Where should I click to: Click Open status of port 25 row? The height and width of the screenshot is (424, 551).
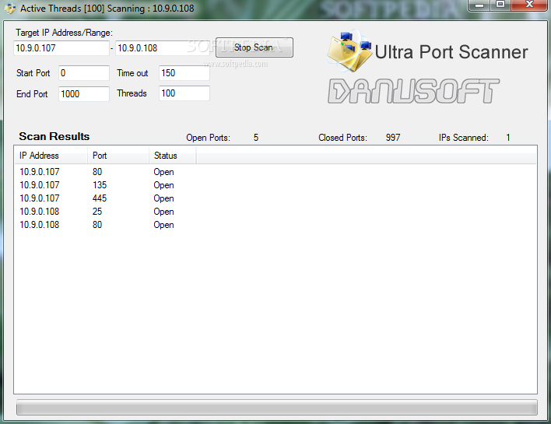pyautogui.click(x=163, y=212)
